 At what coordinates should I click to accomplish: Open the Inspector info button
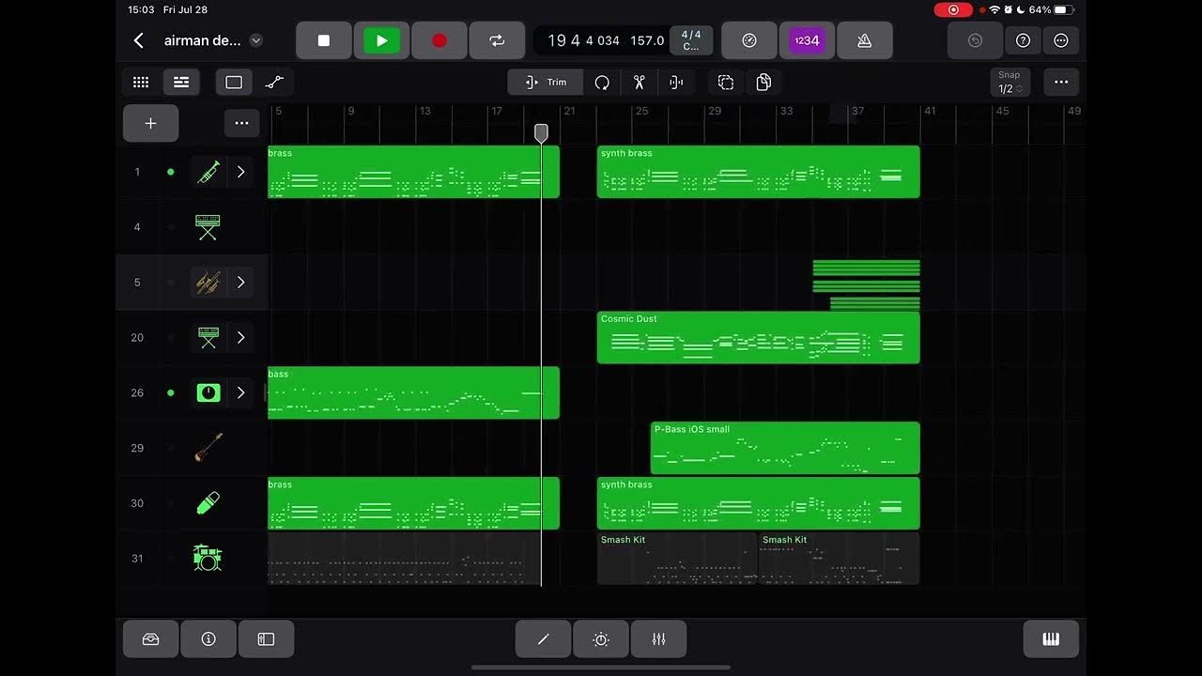pos(208,639)
